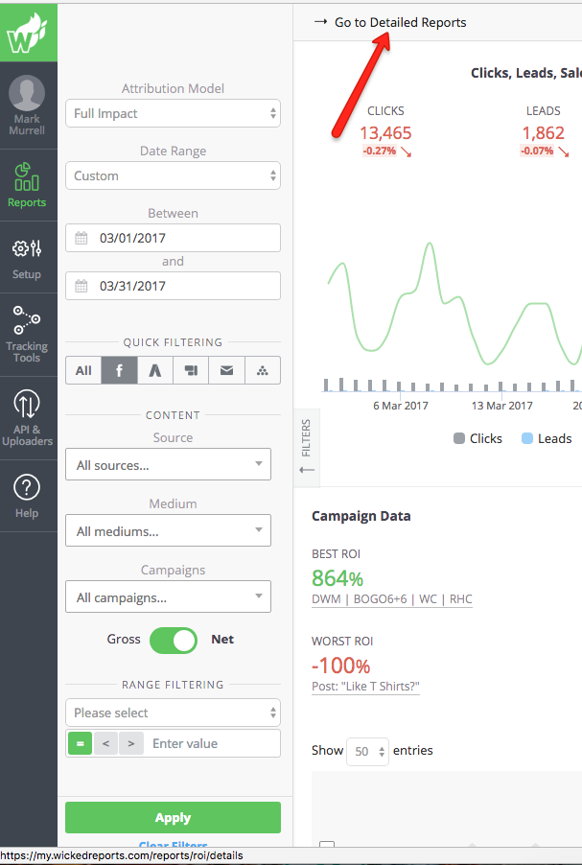
Task: Select the All quick filter
Action: [83, 370]
